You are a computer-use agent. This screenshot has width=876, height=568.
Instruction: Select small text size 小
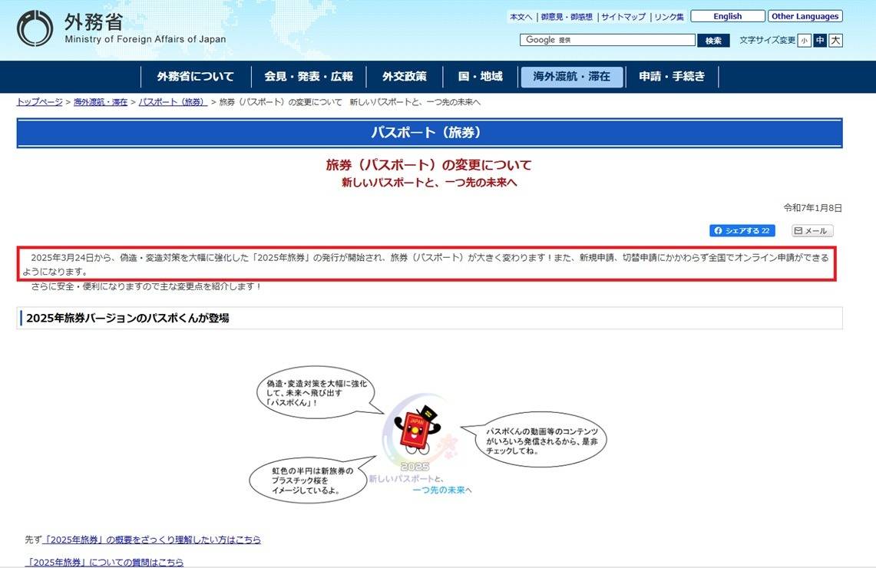click(x=804, y=41)
